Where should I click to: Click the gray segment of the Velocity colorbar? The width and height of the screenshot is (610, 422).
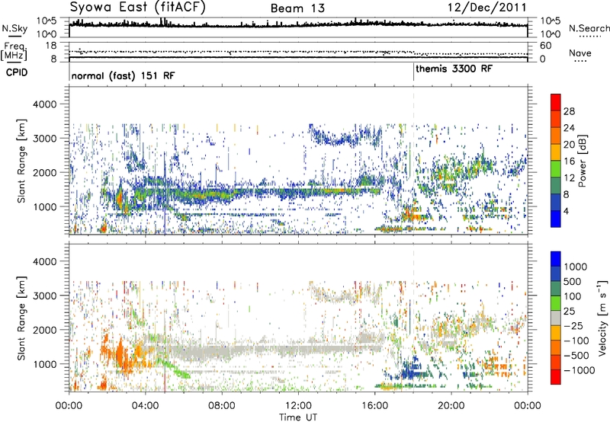pos(556,318)
